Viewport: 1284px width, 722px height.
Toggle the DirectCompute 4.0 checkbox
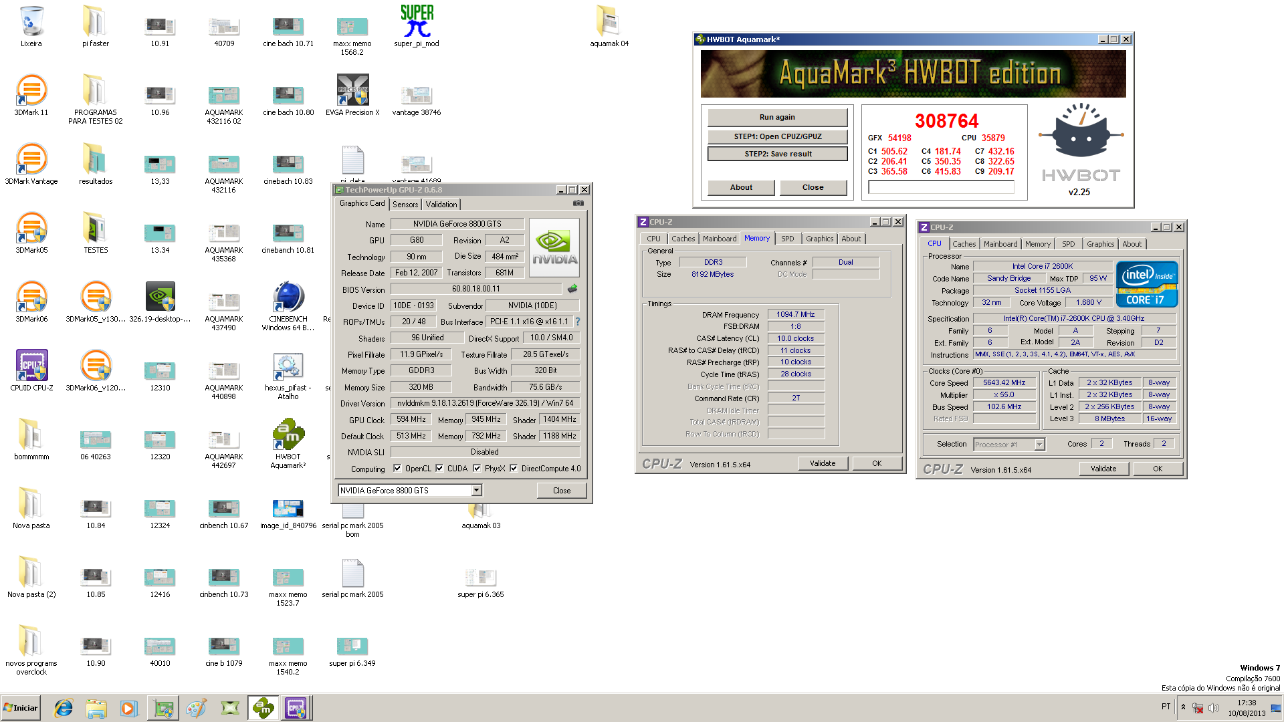coord(514,469)
